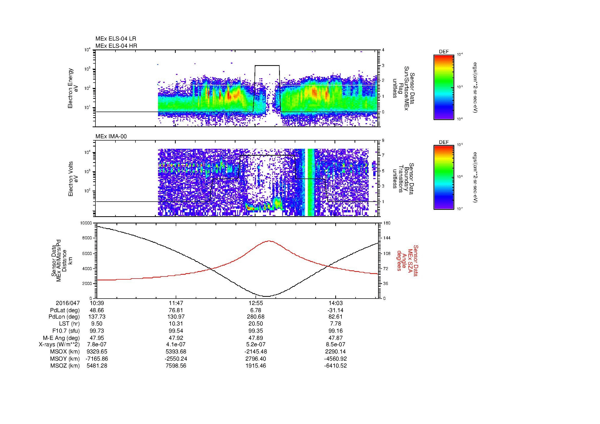Image resolution: width=600 pixels, height=424 pixels.
Task: Click the 12:55 time tick label
Action: click(255, 303)
